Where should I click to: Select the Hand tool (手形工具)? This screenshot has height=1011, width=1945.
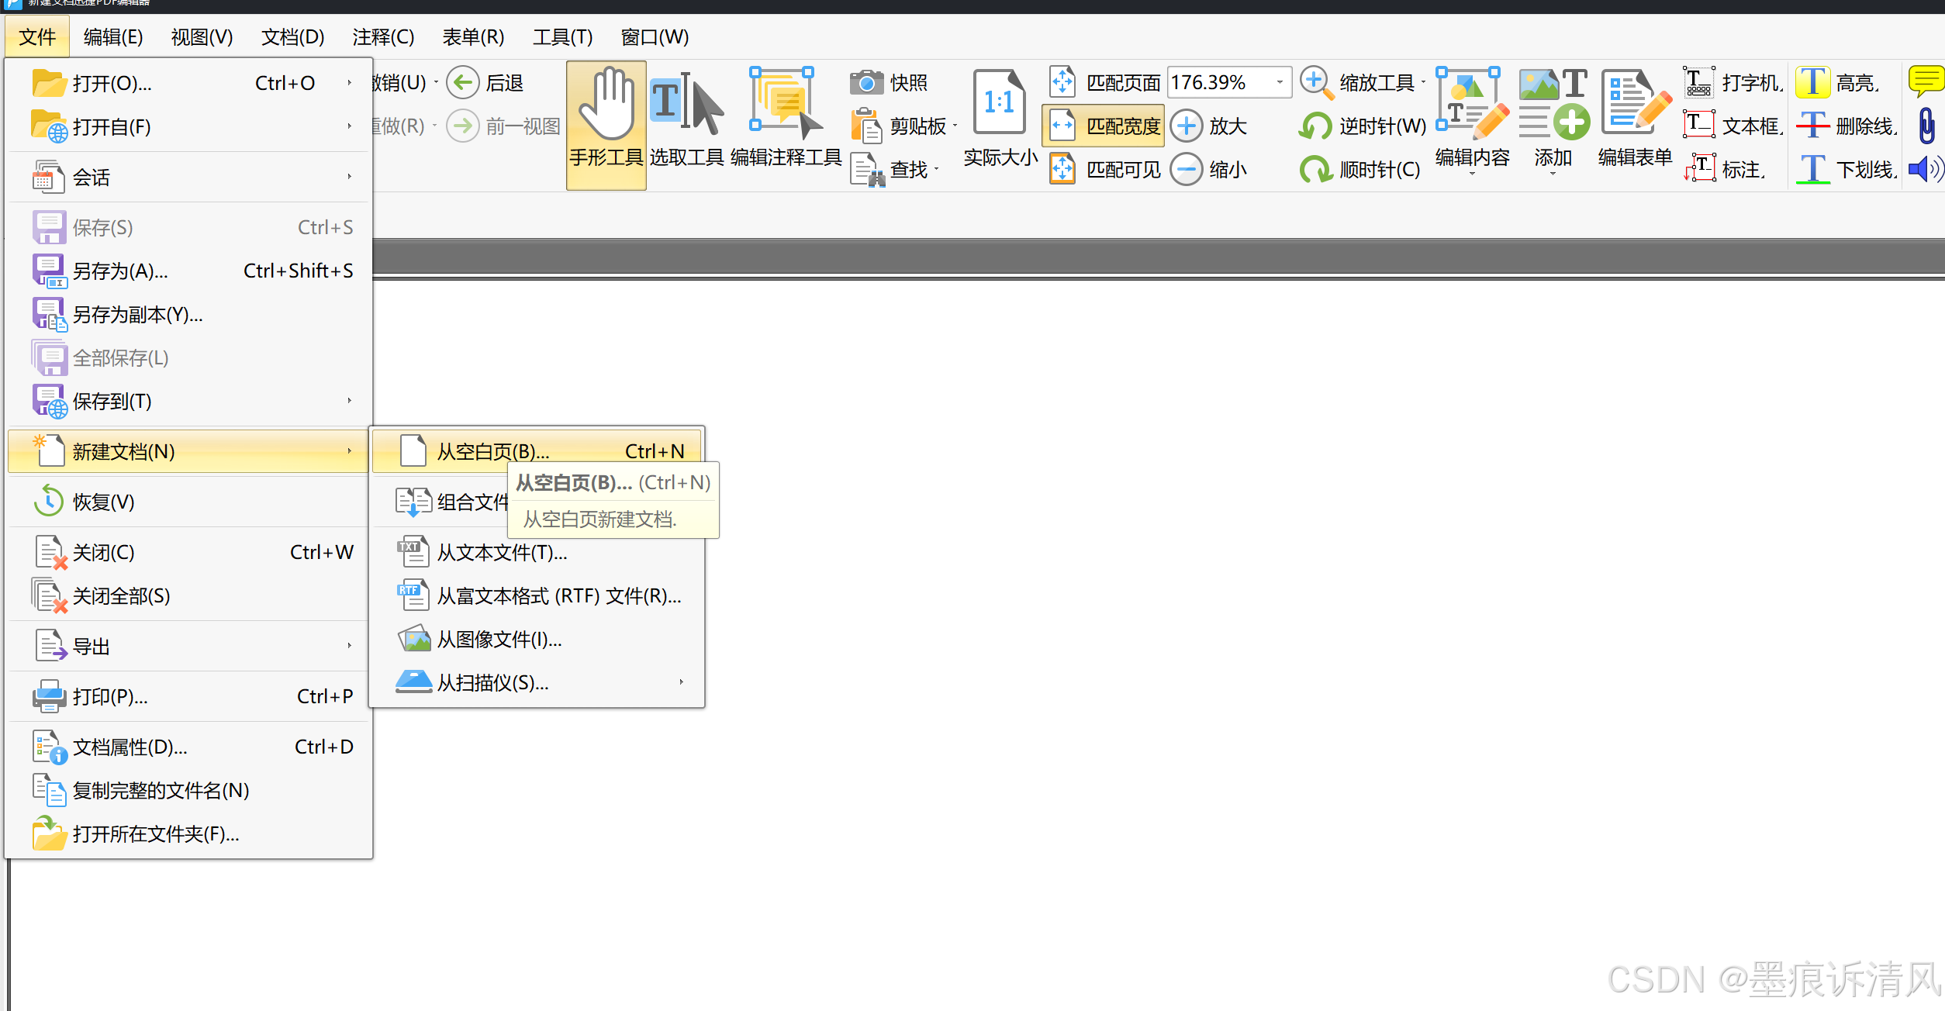(x=606, y=124)
